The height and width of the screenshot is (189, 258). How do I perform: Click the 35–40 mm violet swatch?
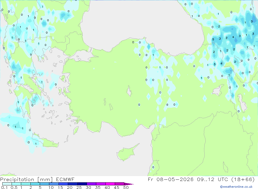[x=101, y=184]
